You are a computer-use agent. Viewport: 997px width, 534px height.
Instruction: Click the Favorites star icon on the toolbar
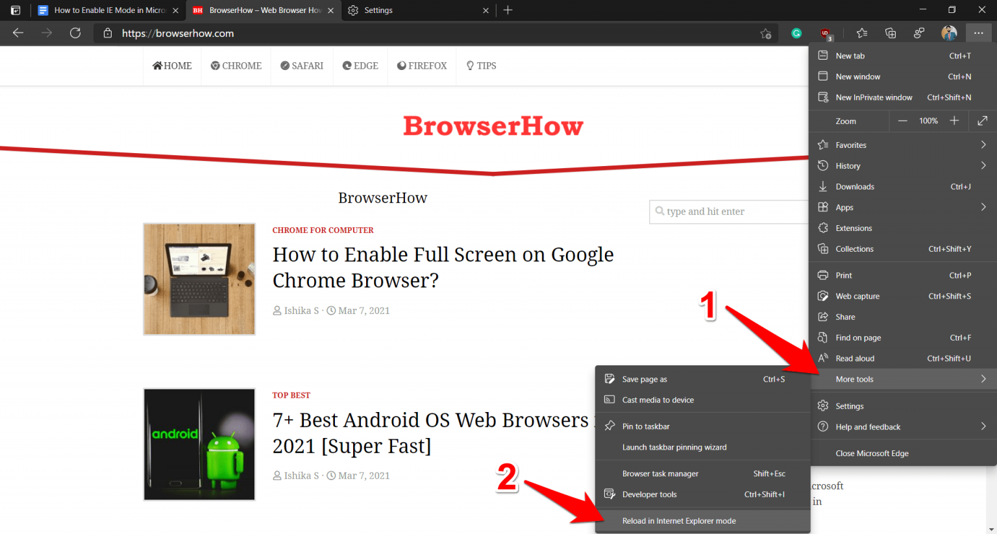coord(861,32)
